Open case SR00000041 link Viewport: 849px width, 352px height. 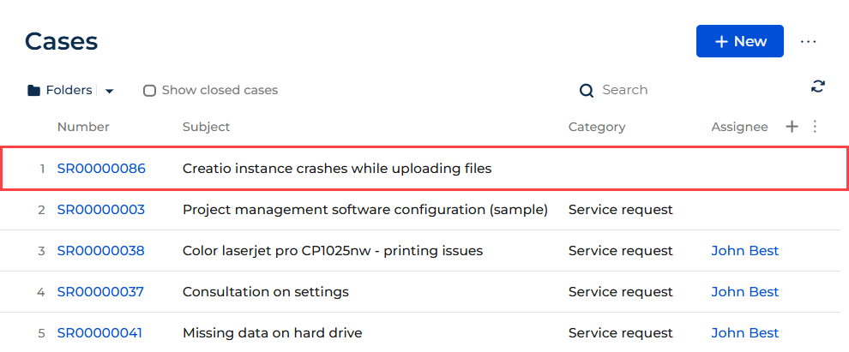pyautogui.click(x=99, y=333)
